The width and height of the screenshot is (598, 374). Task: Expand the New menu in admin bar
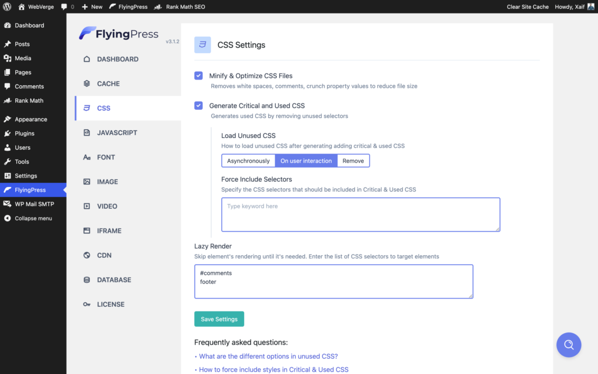[92, 6]
